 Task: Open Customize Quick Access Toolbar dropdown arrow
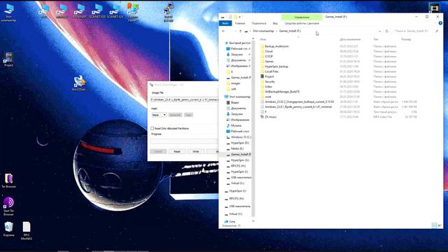point(239,17)
